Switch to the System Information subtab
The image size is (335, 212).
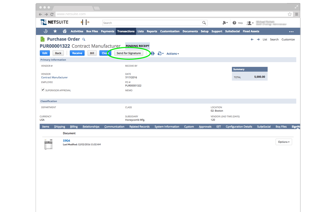(167, 127)
